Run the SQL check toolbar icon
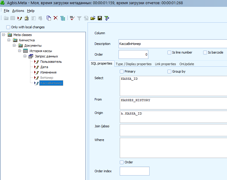The height and width of the screenshot is (180, 227). click(72, 18)
